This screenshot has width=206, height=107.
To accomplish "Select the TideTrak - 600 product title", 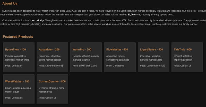I will [x=183, y=50].
